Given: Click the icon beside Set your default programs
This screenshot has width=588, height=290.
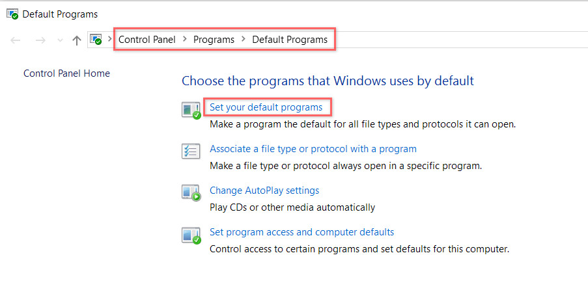Looking at the screenshot, I should click(x=191, y=110).
